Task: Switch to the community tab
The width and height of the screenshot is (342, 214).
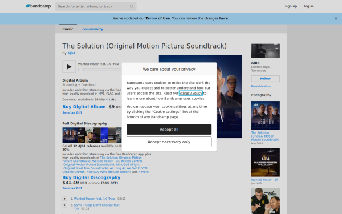Action: [x=92, y=29]
